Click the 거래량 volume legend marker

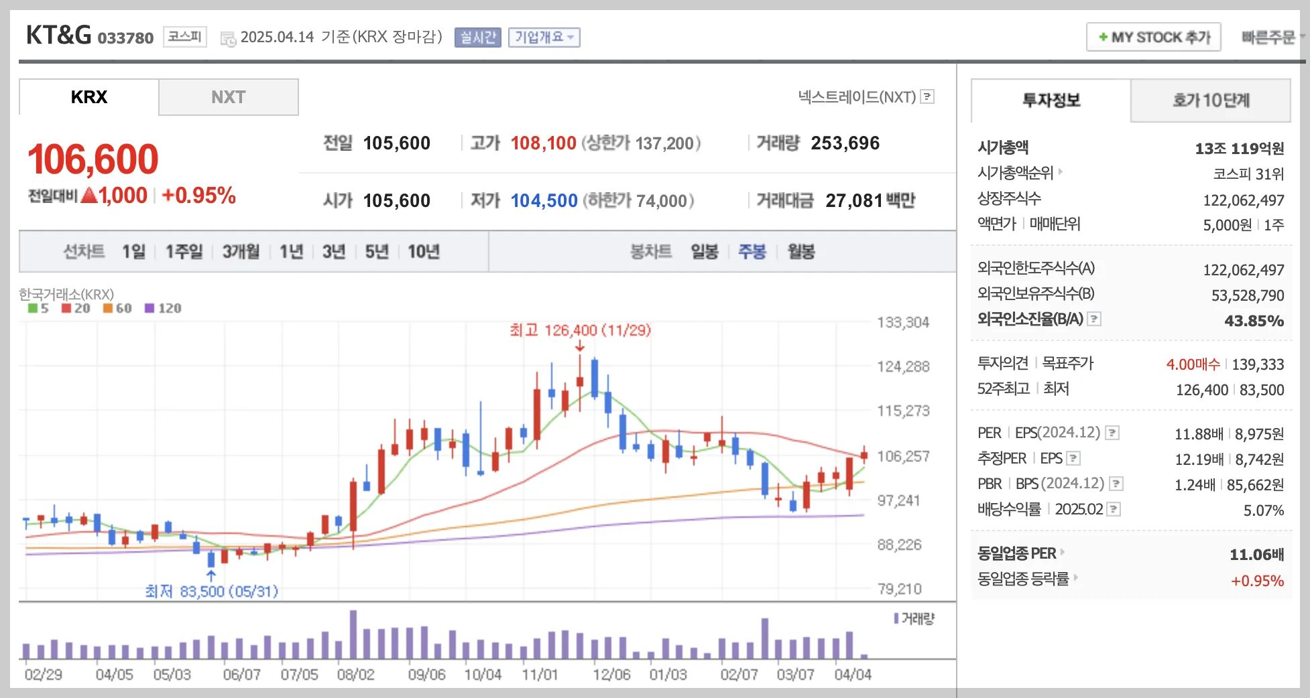(896, 618)
